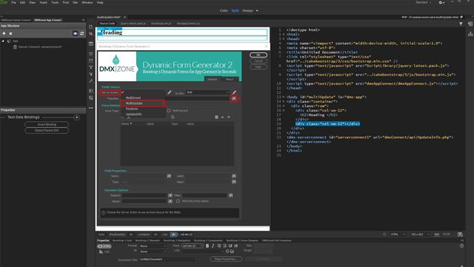This screenshot has height=267, width=474.
Task: Click inside the Repeat input field
Action: (144, 195)
